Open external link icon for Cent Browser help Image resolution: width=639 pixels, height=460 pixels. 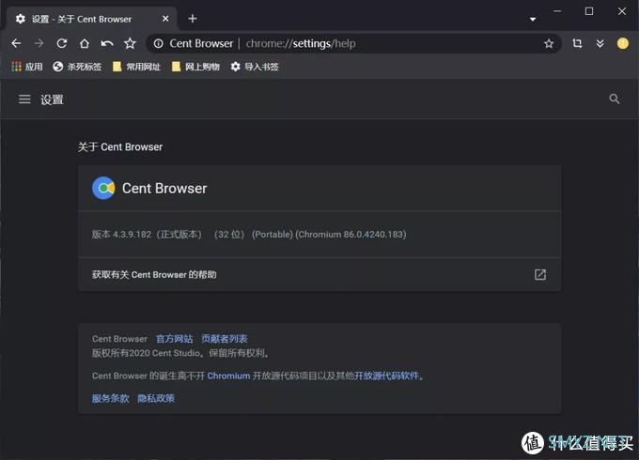coord(540,274)
